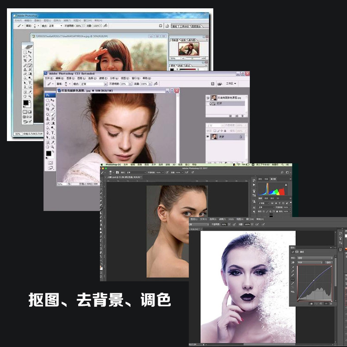
Task: Select the Eraser tool in CS3 toolbox
Action: [48, 123]
